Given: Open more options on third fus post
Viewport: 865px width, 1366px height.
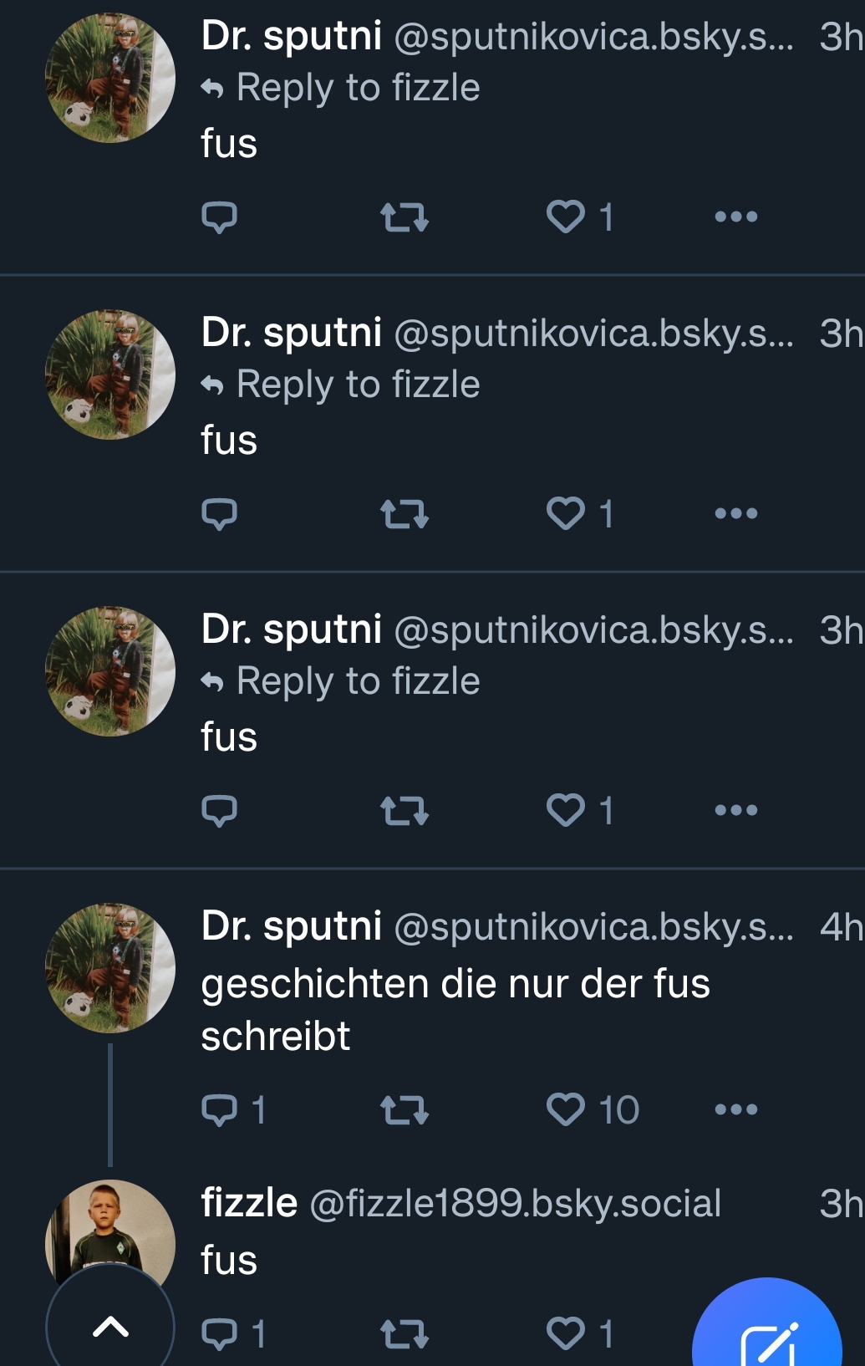Looking at the screenshot, I should 735,810.
